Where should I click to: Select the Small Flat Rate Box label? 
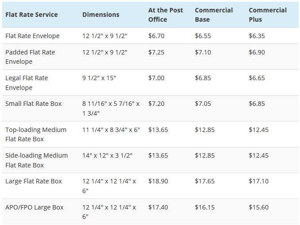34,104
